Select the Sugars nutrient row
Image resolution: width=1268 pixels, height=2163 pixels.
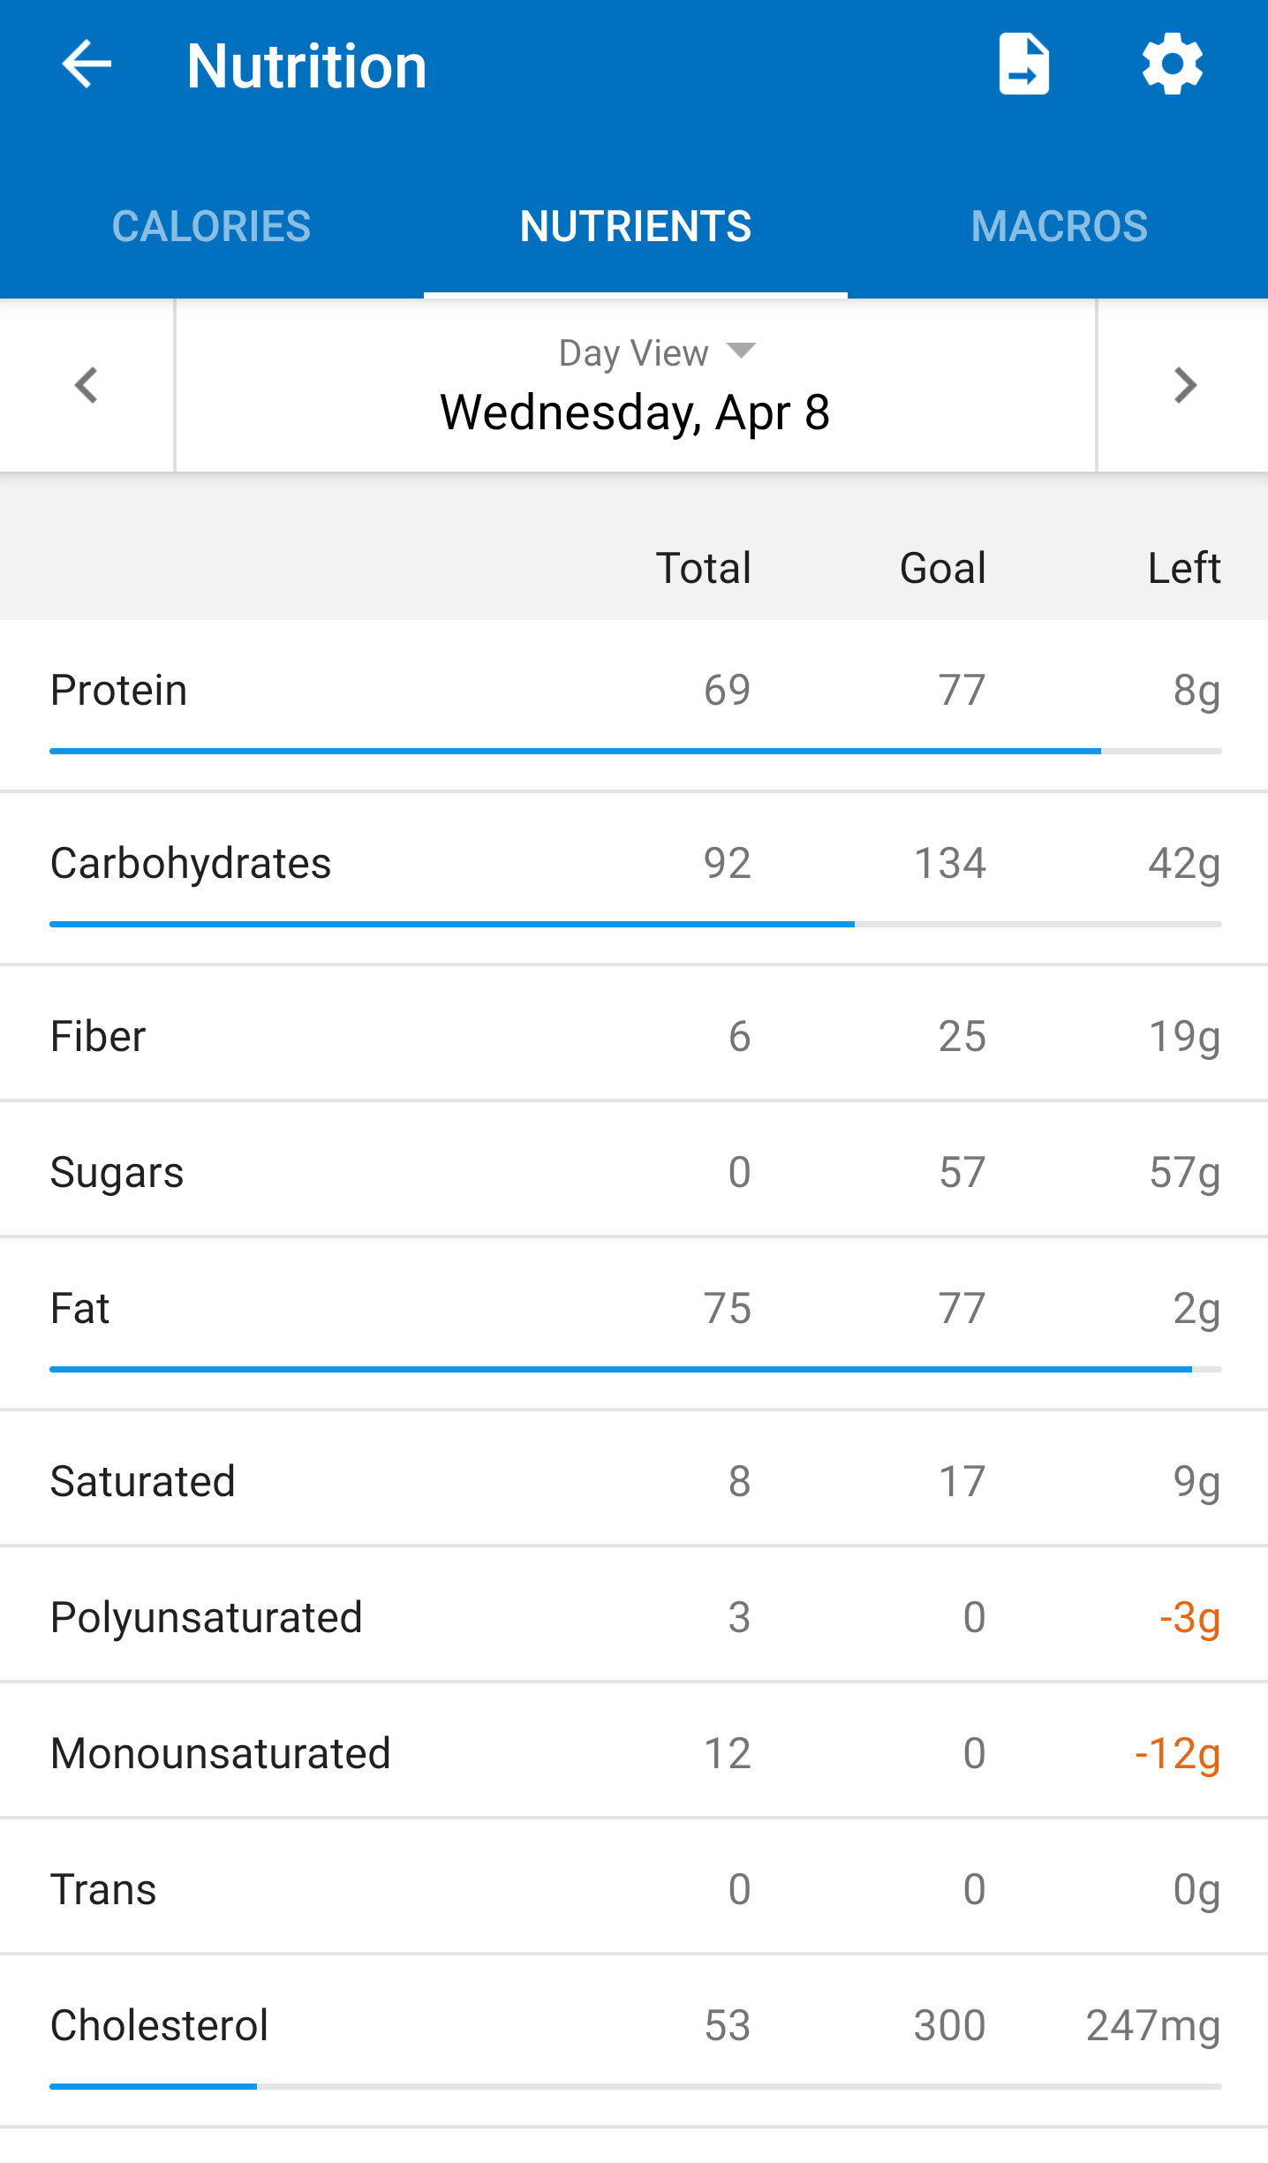click(x=635, y=1171)
